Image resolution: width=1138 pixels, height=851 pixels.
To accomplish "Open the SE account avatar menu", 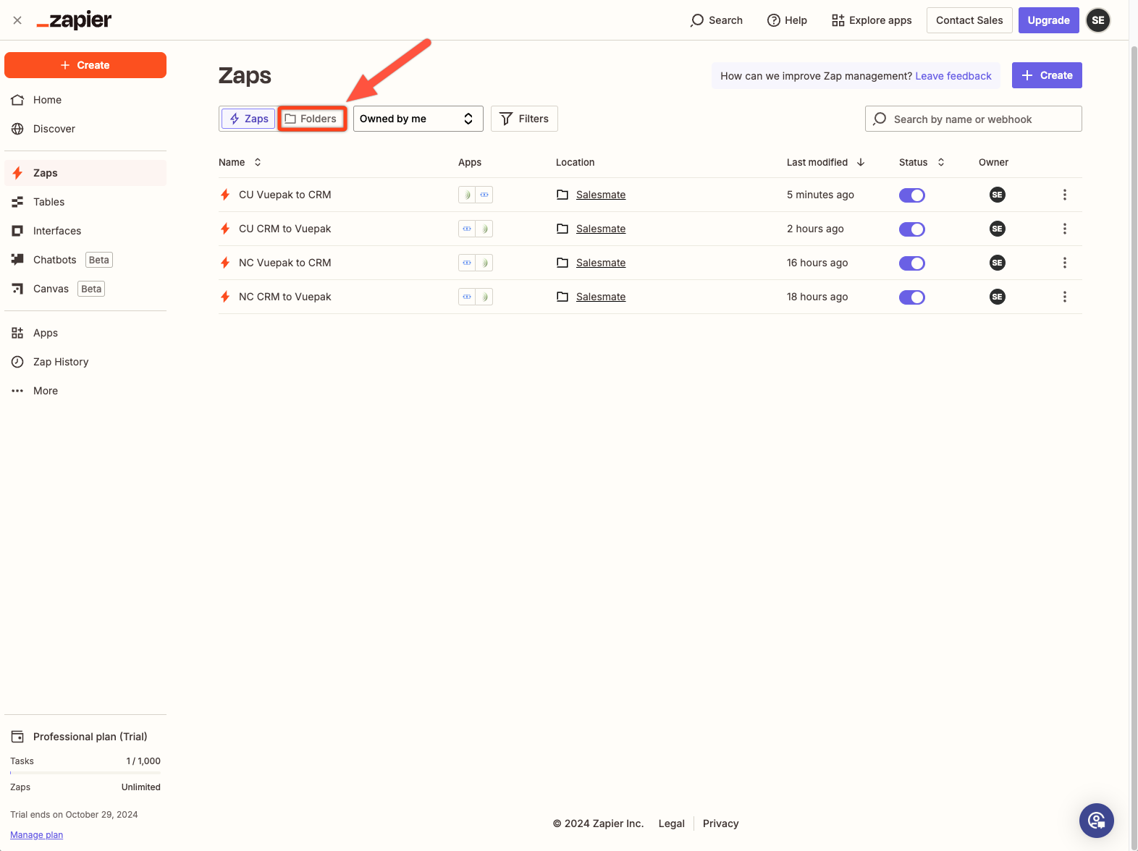I will point(1097,20).
